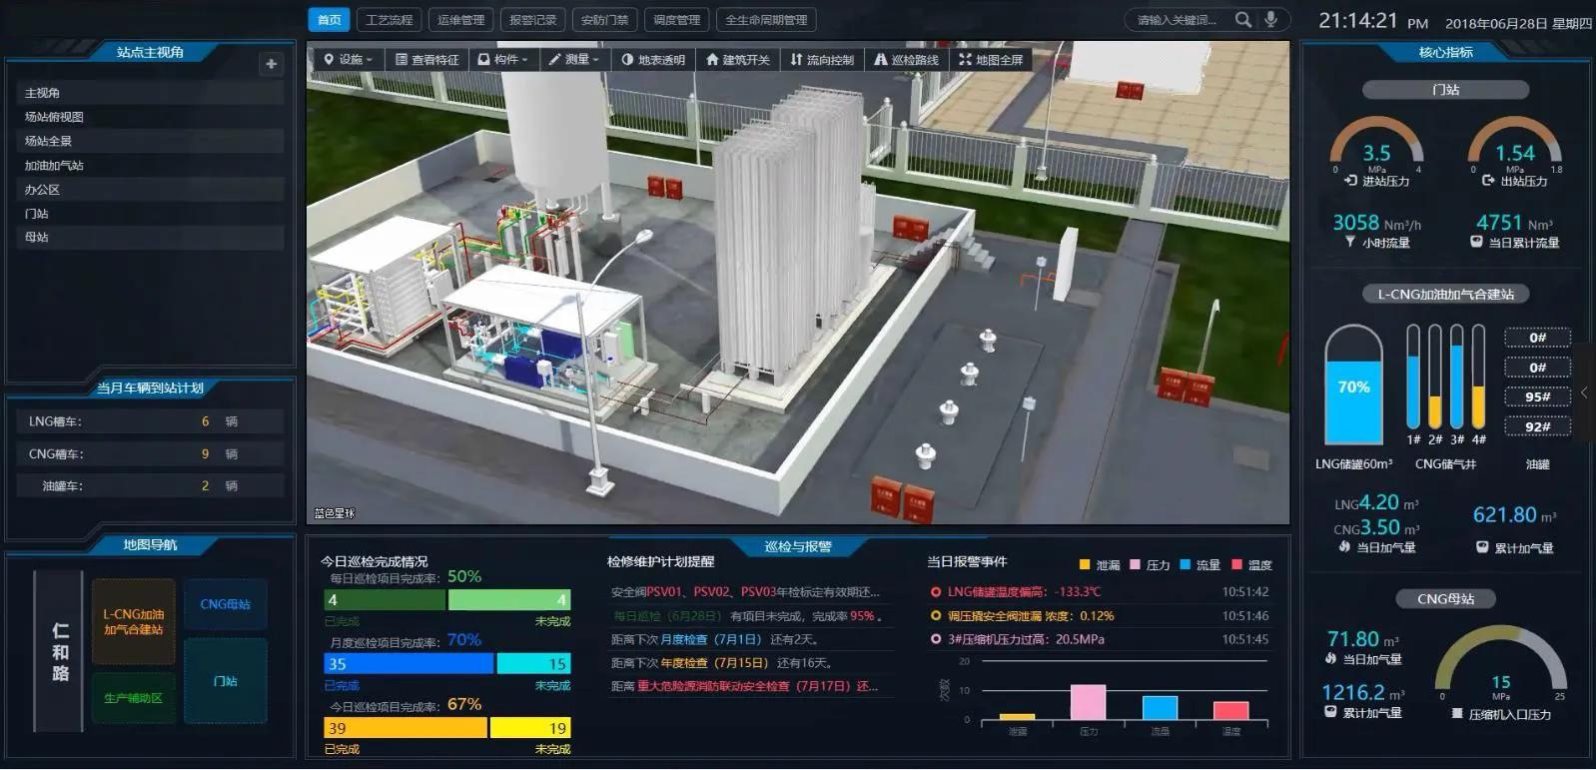Select 场站俯视图 view in station list
The image size is (1596, 770).
(54, 117)
